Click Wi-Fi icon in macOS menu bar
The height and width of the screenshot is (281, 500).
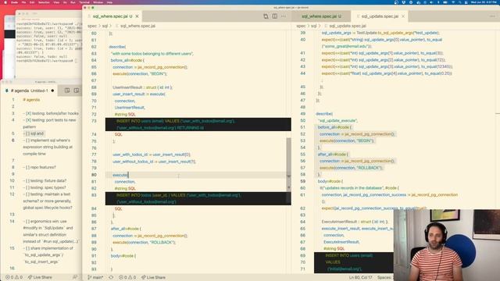[453, 2]
